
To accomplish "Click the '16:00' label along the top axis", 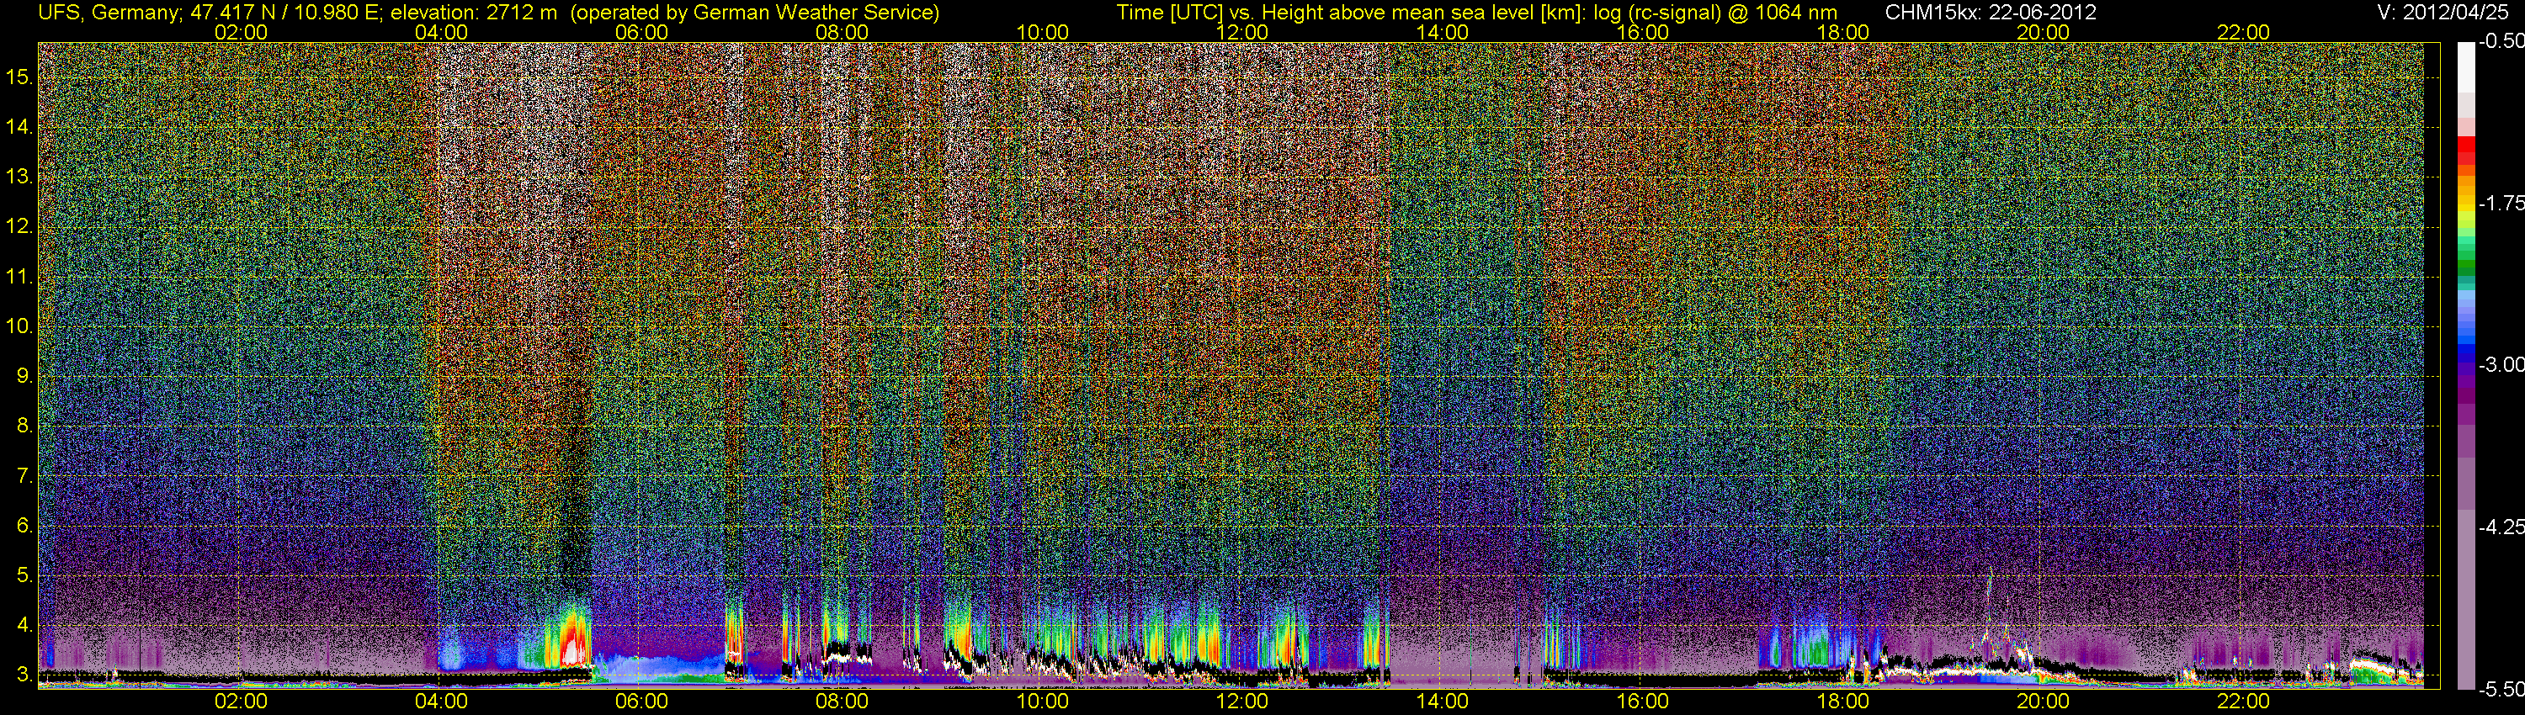I will click(1643, 32).
